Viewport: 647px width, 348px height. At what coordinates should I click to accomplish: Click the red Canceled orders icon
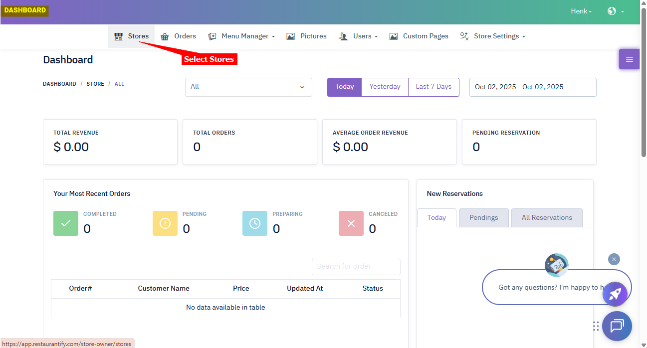pos(351,223)
